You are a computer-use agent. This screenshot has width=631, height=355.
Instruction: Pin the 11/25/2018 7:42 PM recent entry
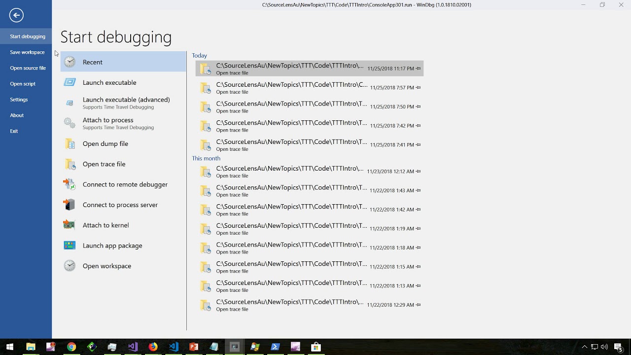click(419, 126)
